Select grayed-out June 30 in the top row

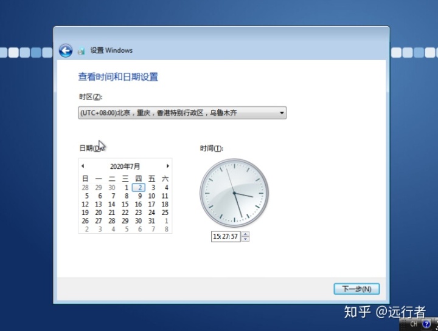[x=112, y=188]
